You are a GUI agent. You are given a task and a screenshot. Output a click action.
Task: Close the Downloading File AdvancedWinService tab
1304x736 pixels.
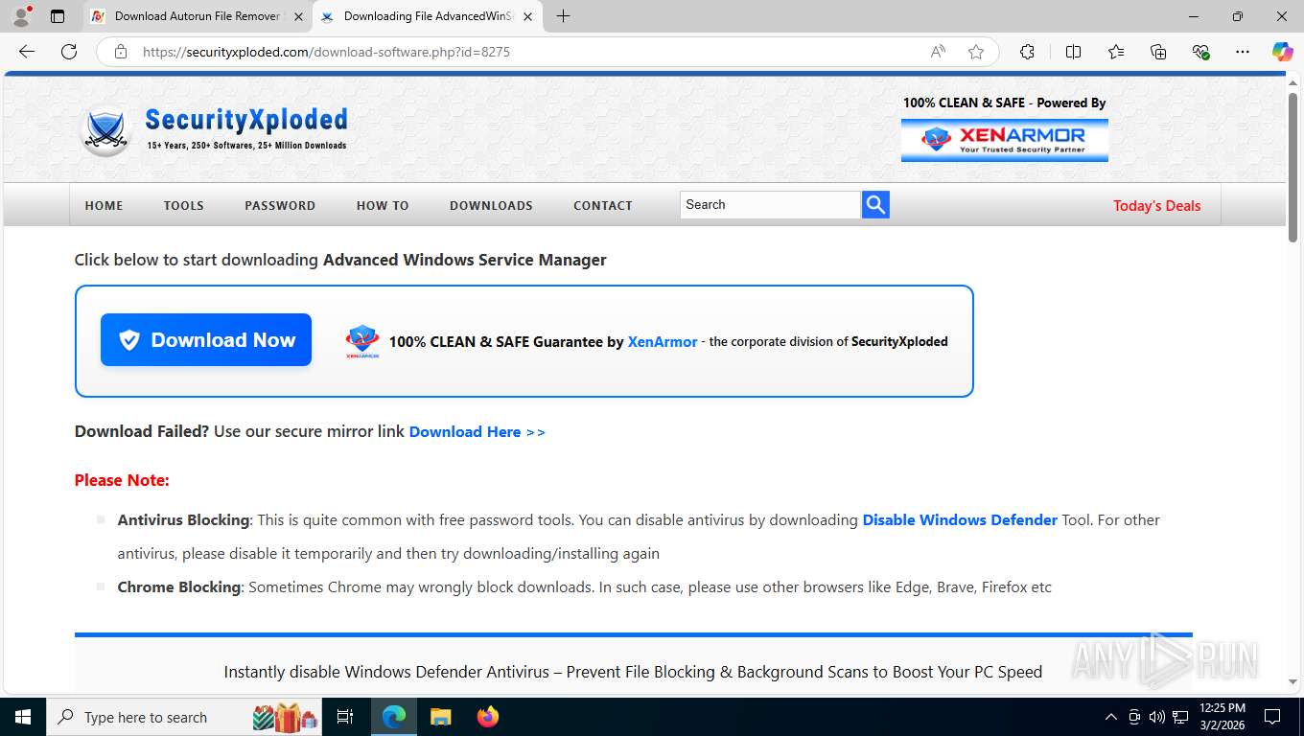click(x=527, y=16)
